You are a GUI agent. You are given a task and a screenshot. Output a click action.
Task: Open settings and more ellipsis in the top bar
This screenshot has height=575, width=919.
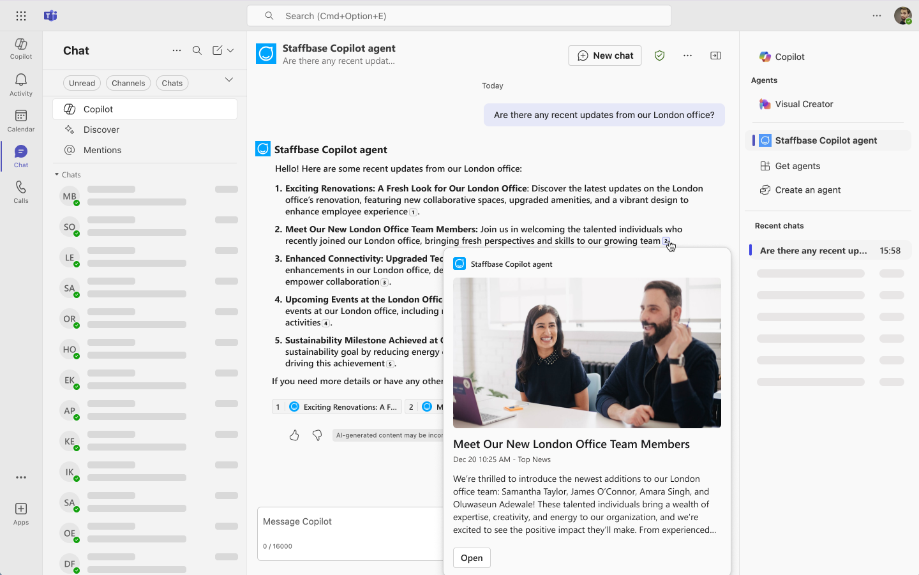pos(877,16)
